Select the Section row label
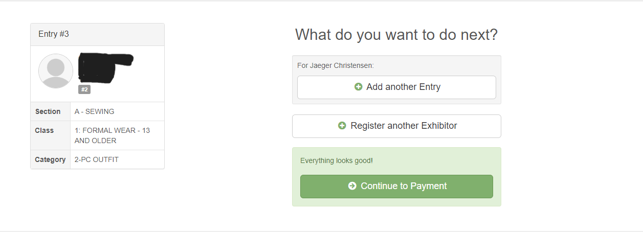 pyautogui.click(x=48, y=111)
